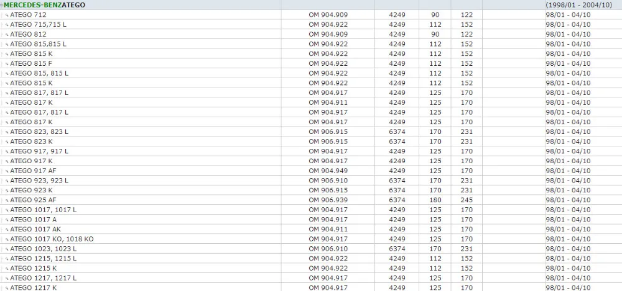
Task: Click the 98/01 - 04/10 date in ATEGO 925 AF row
Action: pyautogui.click(x=568, y=200)
